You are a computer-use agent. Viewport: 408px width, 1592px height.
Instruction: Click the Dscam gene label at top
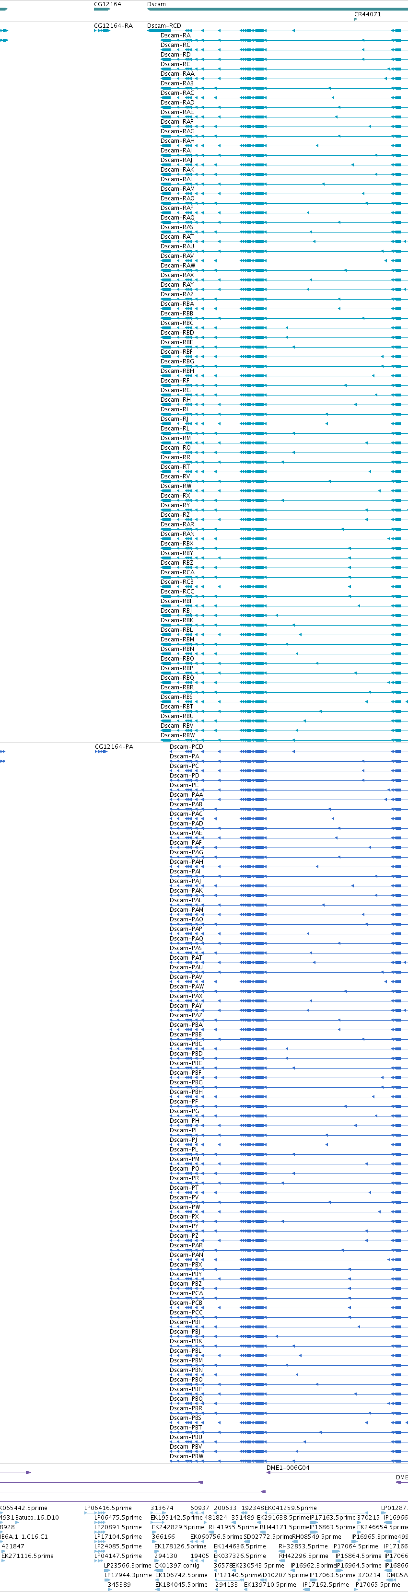coord(156,4)
